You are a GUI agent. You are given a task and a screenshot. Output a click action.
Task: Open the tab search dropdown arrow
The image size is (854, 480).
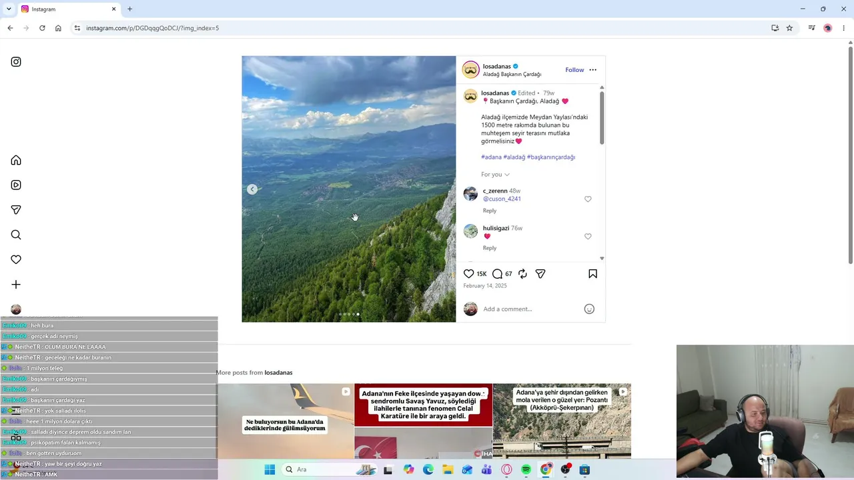coord(9,9)
